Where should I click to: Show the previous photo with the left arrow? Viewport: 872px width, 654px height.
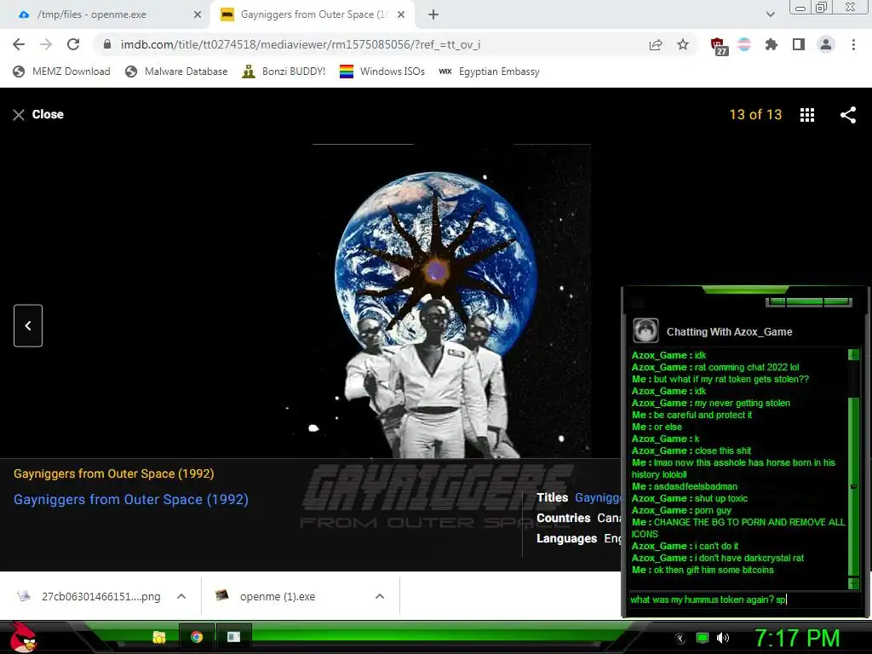(x=28, y=325)
